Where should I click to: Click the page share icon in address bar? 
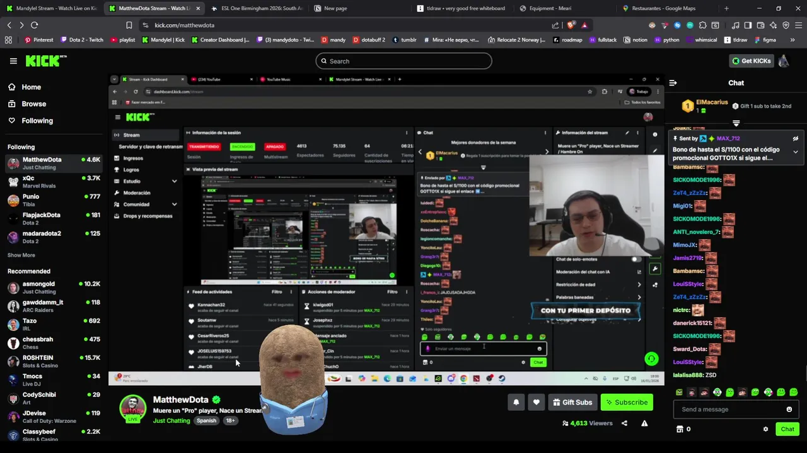(x=555, y=25)
